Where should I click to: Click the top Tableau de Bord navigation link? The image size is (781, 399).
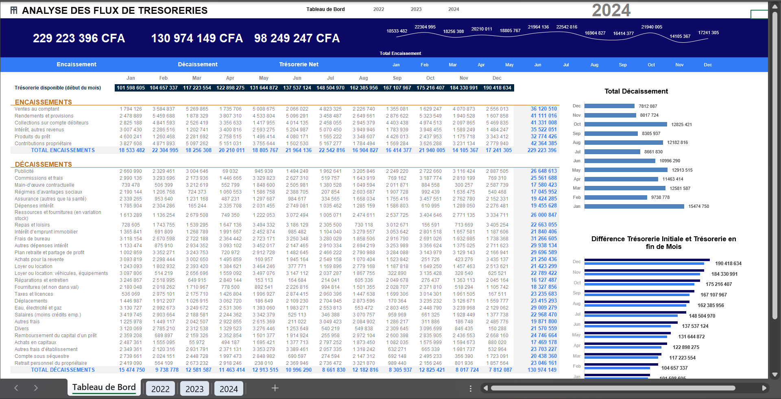coord(325,9)
